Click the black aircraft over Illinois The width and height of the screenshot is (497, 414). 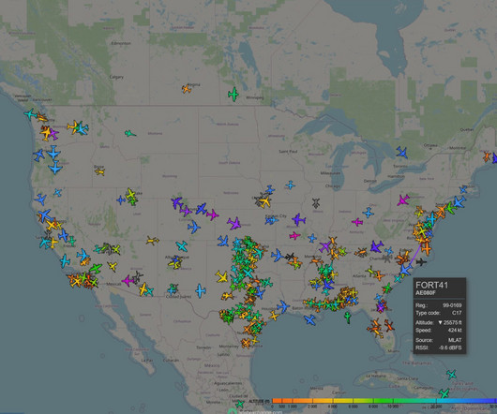point(316,202)
